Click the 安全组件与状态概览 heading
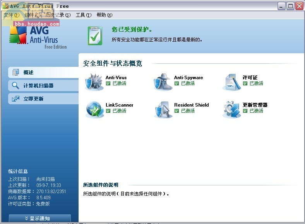The width and height of the screenshot is (305, 224). (113, 63)
